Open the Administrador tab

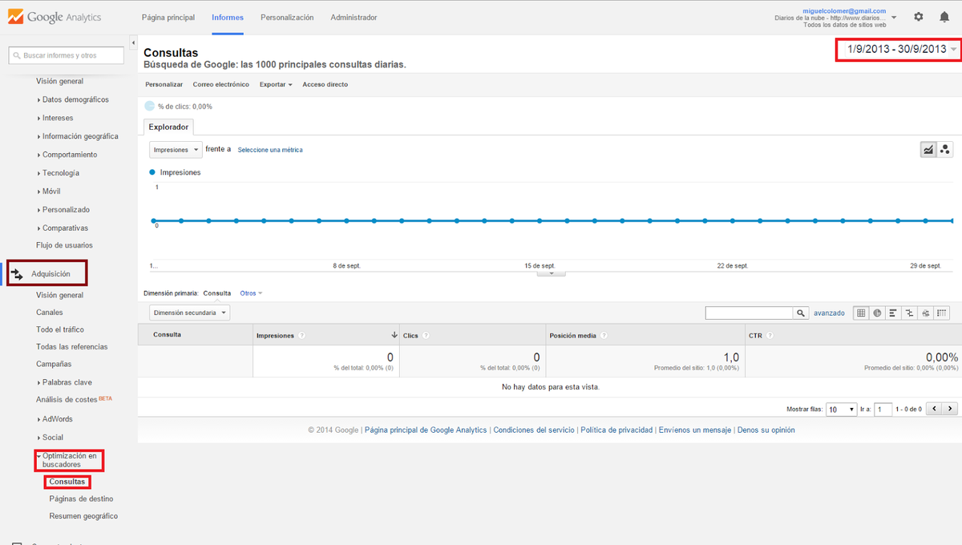(354, 17)
